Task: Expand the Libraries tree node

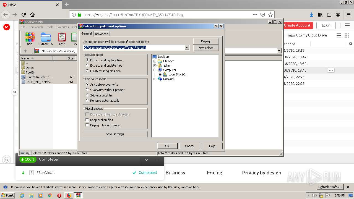Action: coord(155,61)
